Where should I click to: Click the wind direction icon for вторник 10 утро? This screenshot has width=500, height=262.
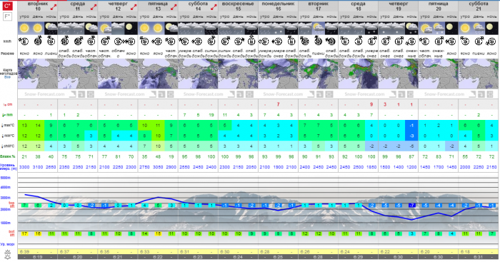point(24,41)
